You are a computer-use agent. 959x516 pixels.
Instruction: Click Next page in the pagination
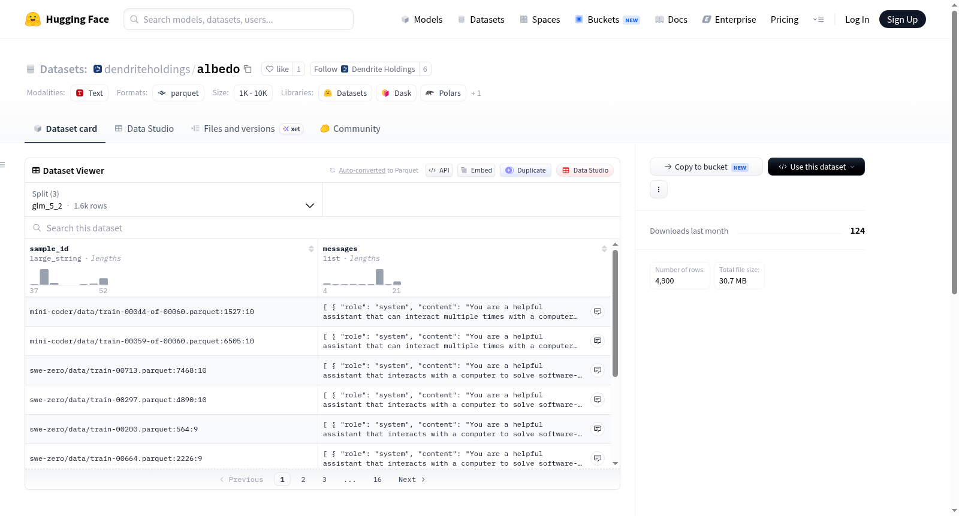(412, 479)
